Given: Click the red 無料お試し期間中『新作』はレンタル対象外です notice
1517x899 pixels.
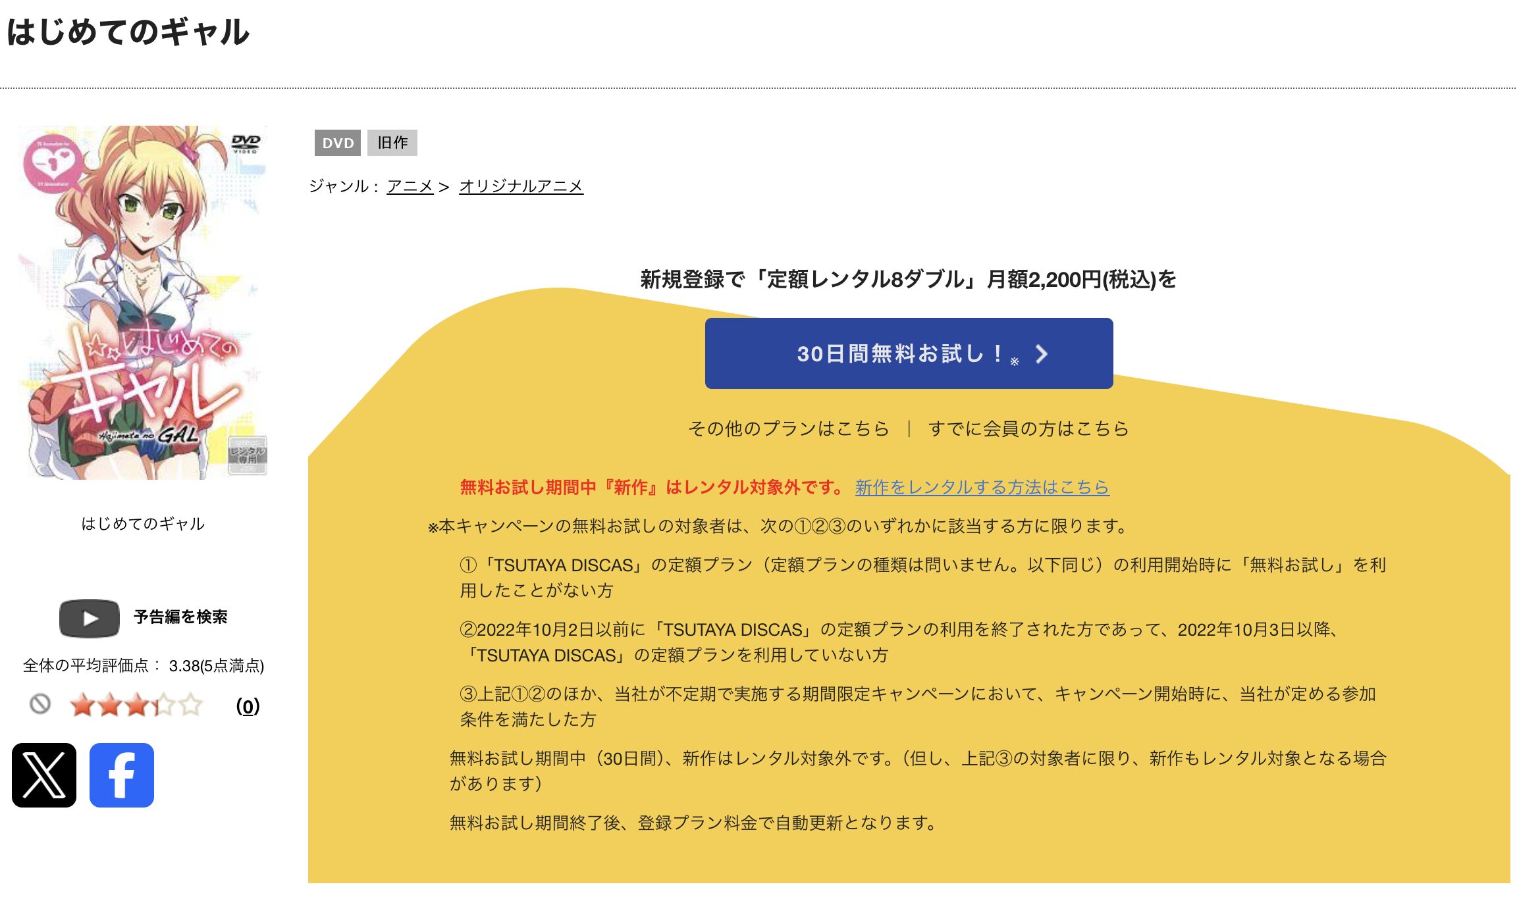Looking at the screenshot, I should pyautogui.click(x=652, y=487).
